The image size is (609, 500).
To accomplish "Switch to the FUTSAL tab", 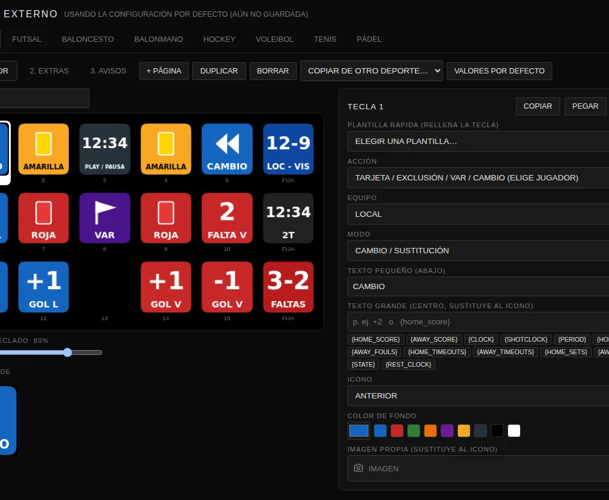I will pyautogui.click(x=26, y=39).
